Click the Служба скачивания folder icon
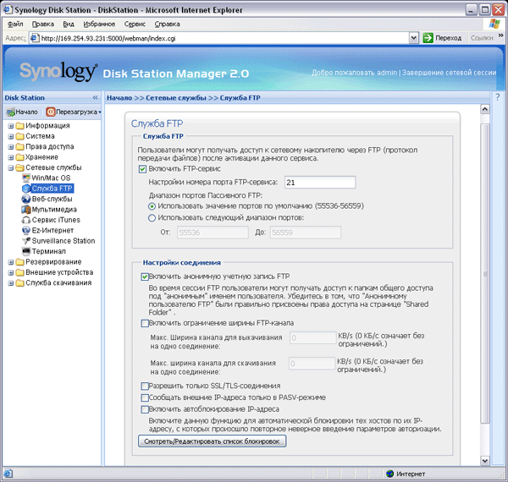 coord(19,282)
